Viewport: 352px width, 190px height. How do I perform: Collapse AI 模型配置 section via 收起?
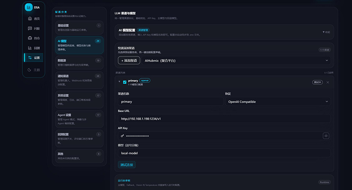[x=326, y=32]
